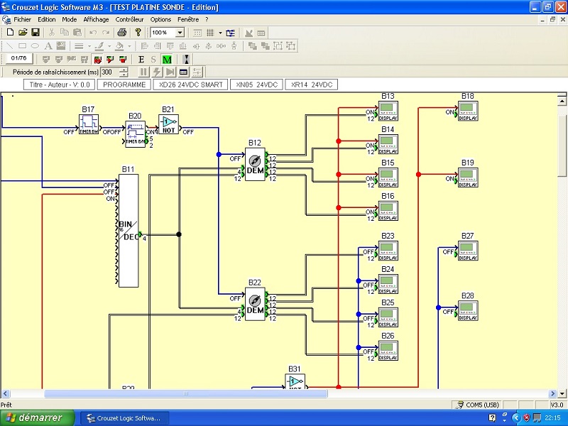Screen dimensions: 568x426
Task: Click the XR14 24VDC button
Action: coord(311,84)
